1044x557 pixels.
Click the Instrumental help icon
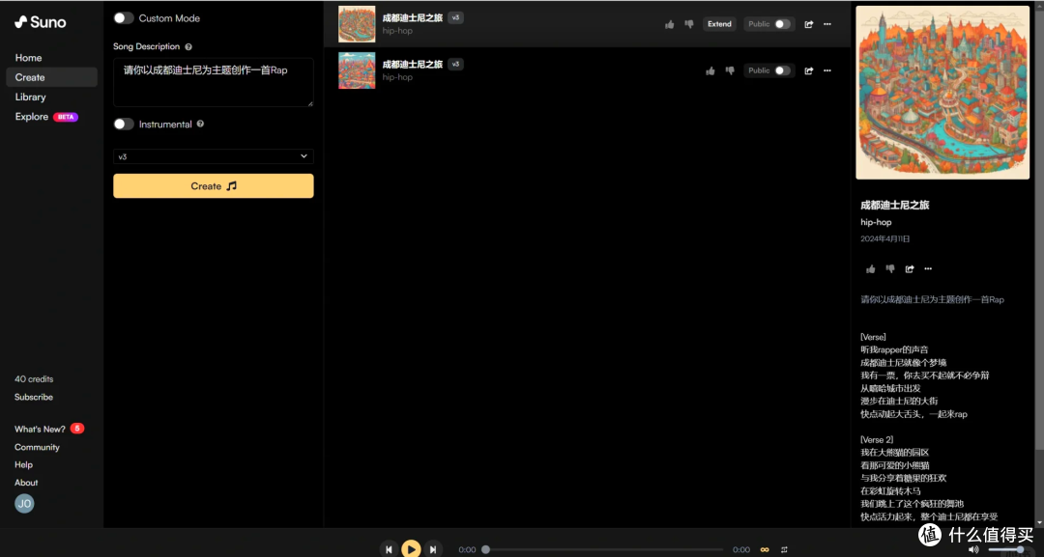pos(200,124)
